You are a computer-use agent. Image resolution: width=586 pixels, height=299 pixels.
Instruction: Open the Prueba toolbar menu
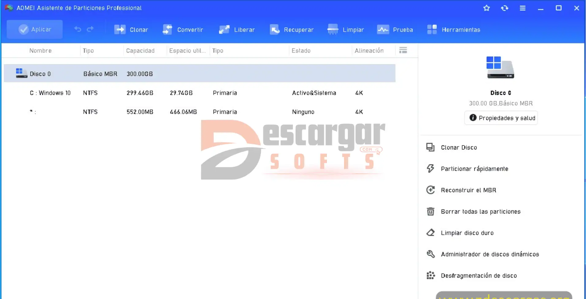tap(395, 30)
